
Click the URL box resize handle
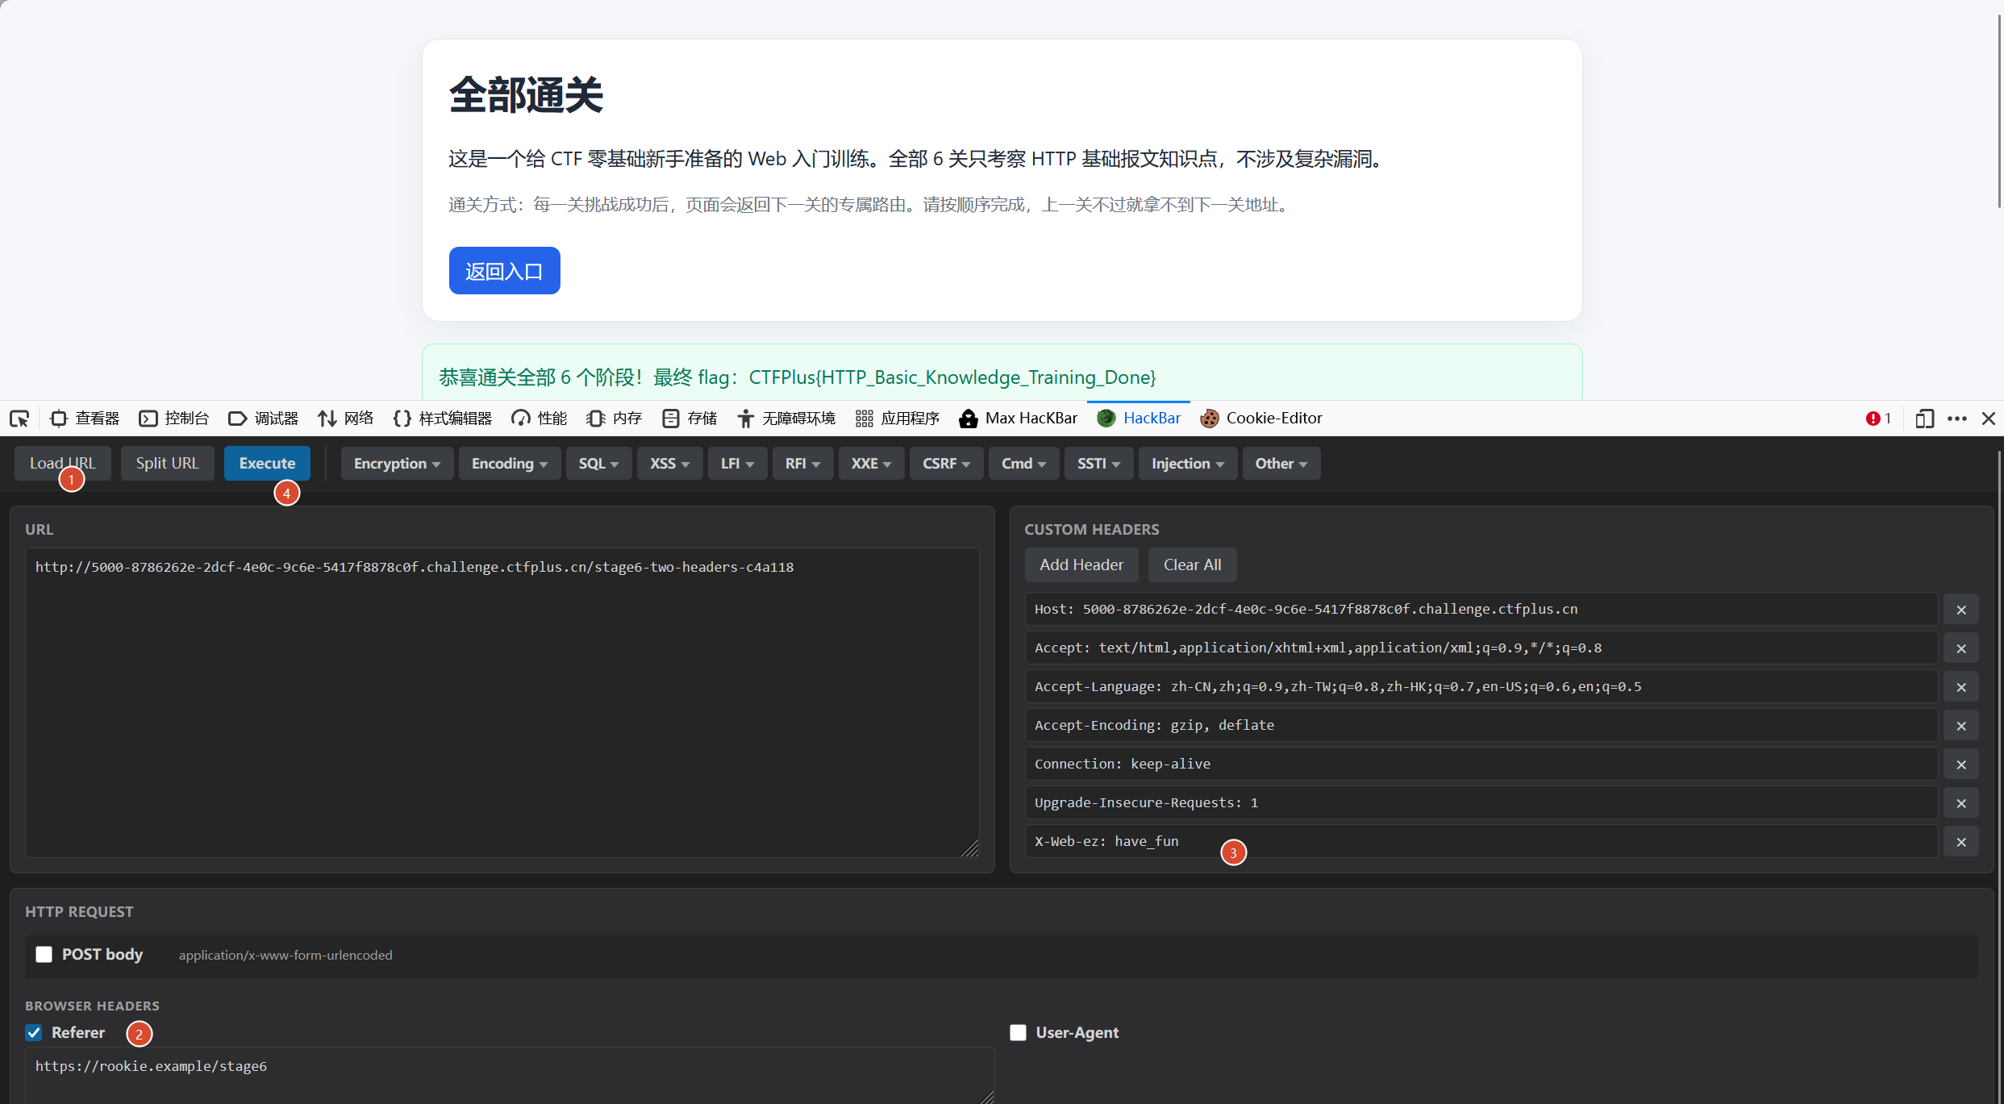[970, 848]
